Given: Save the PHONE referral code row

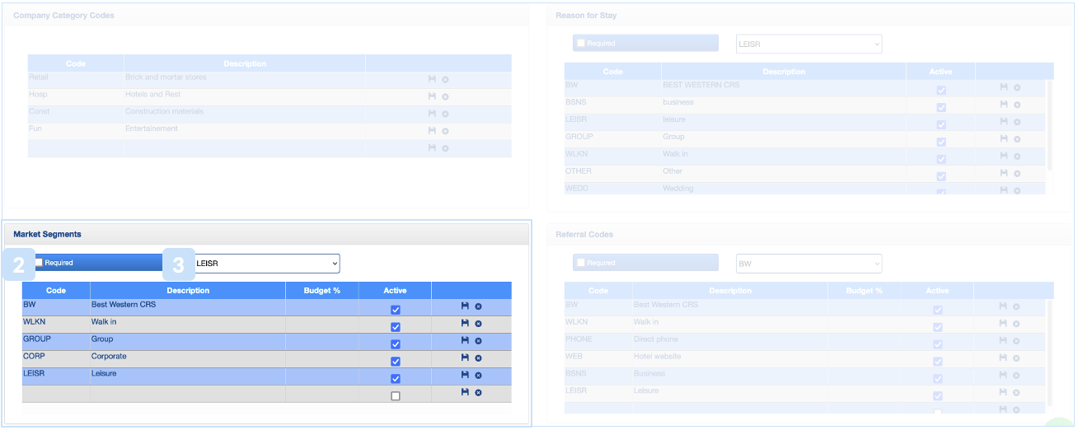Looking at the screenshot, I should tap(1003, 341).
